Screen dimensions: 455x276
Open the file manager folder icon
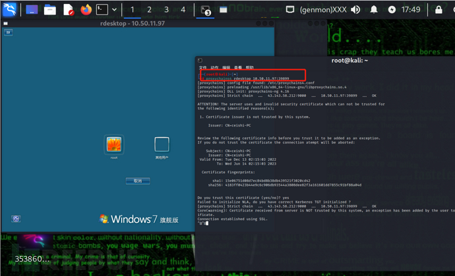[x=50, y=10]
